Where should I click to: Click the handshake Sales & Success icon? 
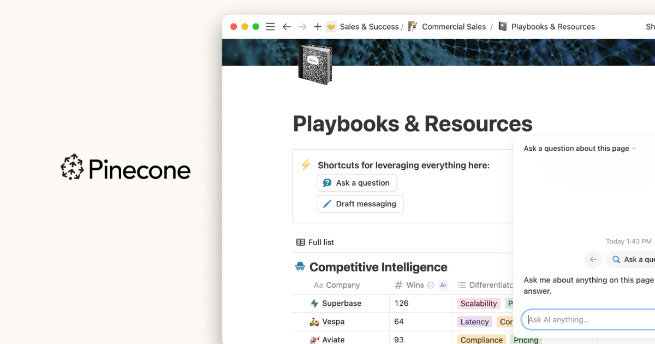coord(331,27)
